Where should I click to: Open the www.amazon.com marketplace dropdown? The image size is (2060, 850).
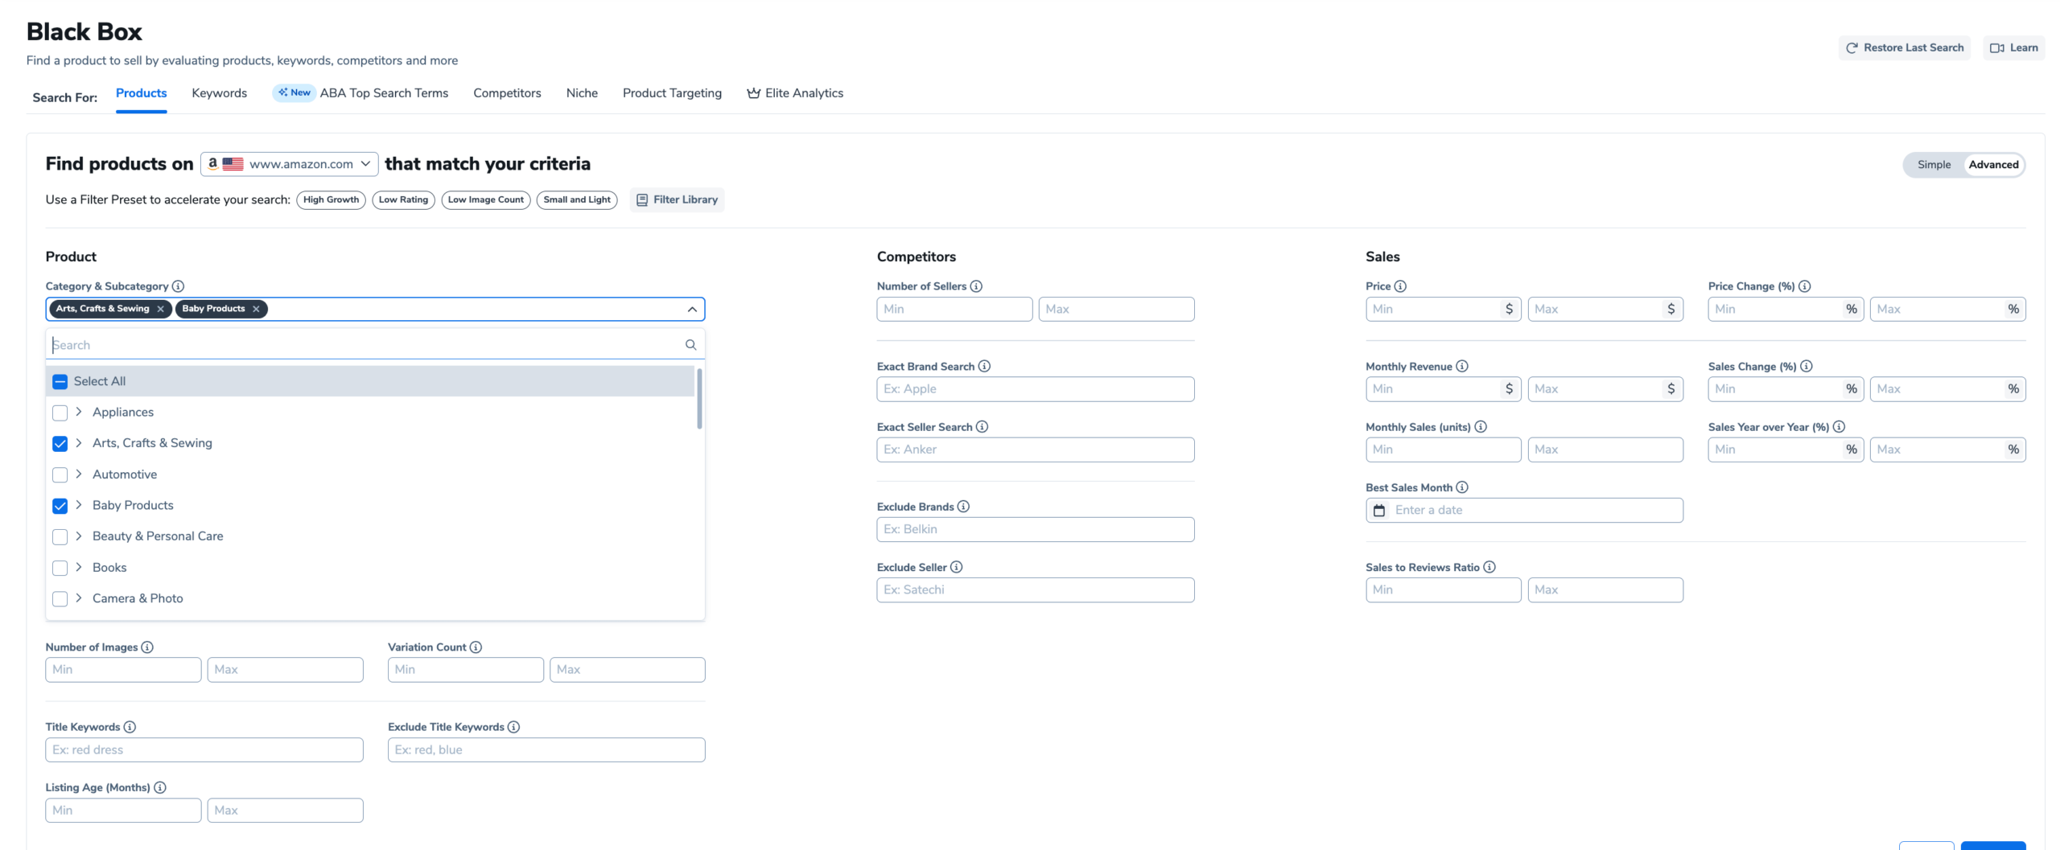[290, 164]
